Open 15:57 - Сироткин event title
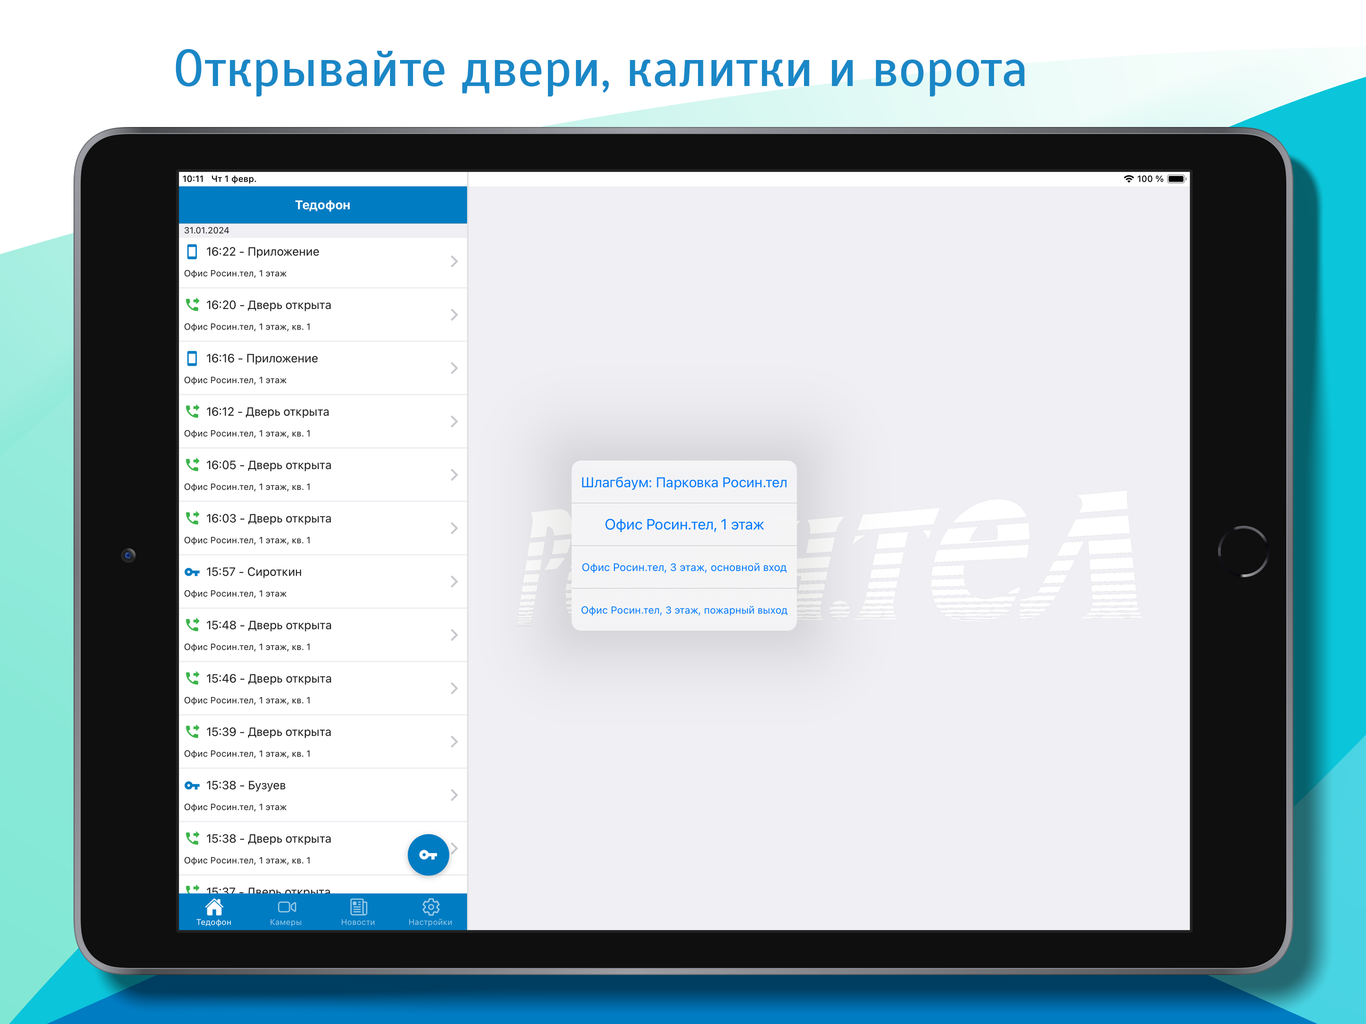The height and width of the screenshot is (1024, 1366). click(254, 572)
